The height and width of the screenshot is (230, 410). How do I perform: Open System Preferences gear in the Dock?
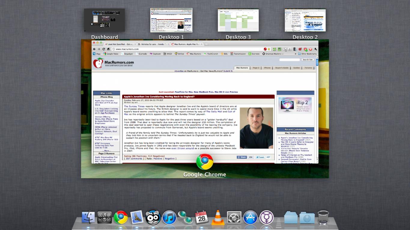(234, 218)
